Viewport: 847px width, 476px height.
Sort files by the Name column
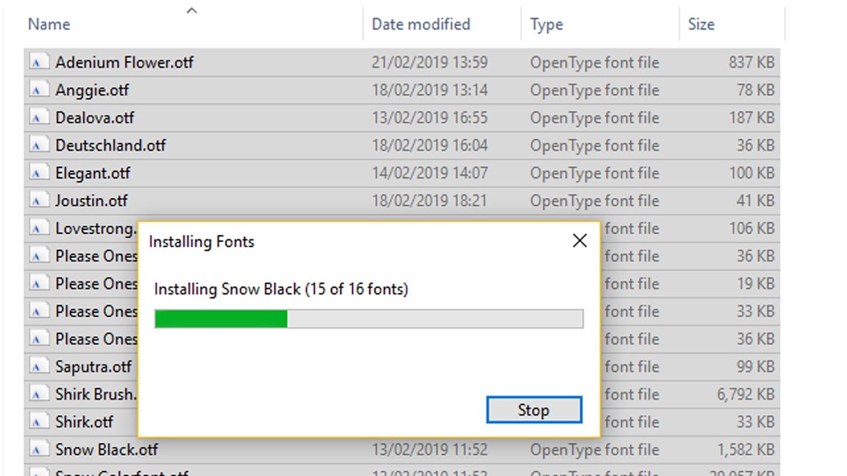tap(49, 24)
